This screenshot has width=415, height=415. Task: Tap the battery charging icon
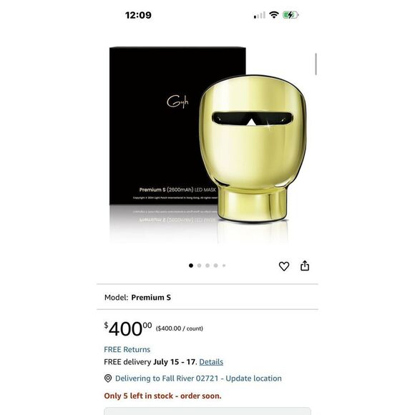click(290, 15)
